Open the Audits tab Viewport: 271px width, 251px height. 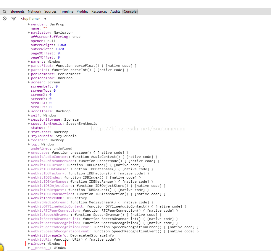tap(115, 12)
